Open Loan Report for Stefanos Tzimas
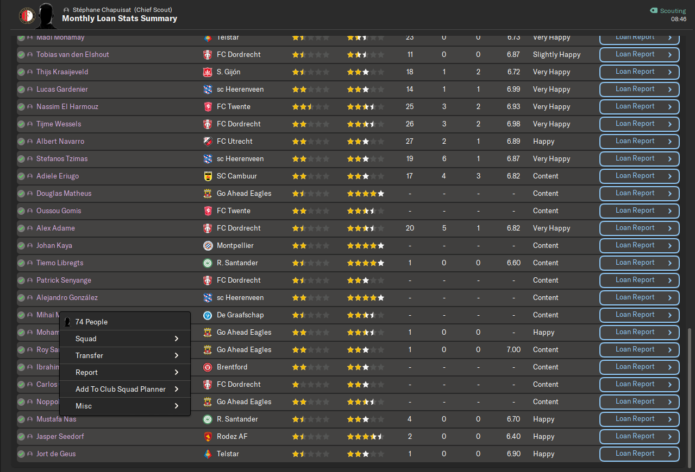 point(640,159)
